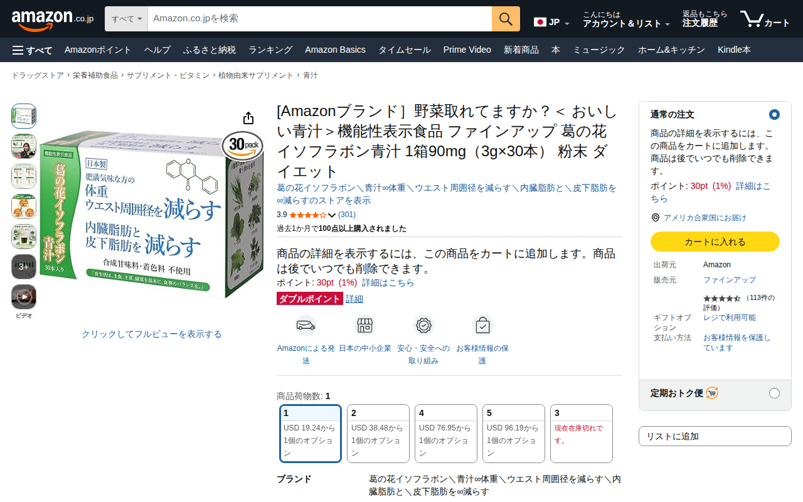This screenshot has width=803, height=502.
Task: Select the 定期おトク便 radio button
Action: coord(774,393)
